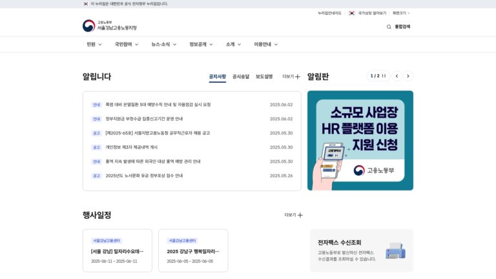Expand the 뉴스·소식 navigation menu
The width and height of the screenshot is (496, 279).
click(x=164, y=45)
